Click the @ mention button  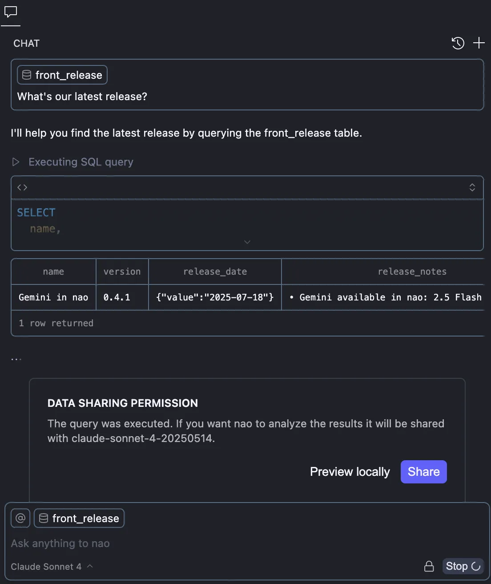pyautogui.click(x=20, y=518)
